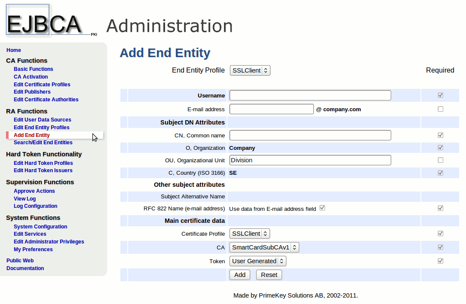Viewport: 466px width, 304px height.
Task: Click the OU field containing Division
Action: click(x=310, y=160)
